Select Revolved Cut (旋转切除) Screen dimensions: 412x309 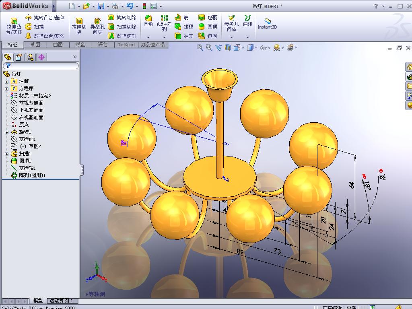(122, 18)
